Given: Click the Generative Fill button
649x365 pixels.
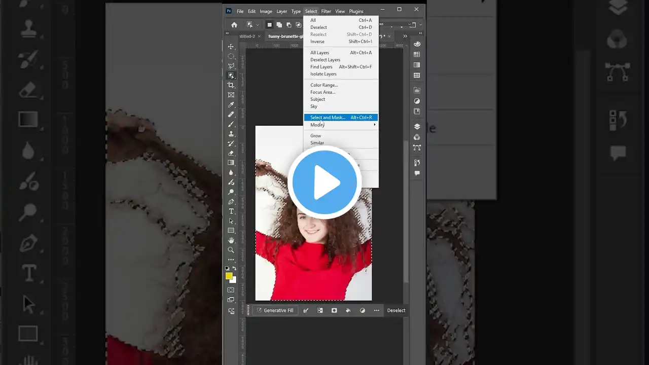Looking at the screenshot, I should (275, 310).
